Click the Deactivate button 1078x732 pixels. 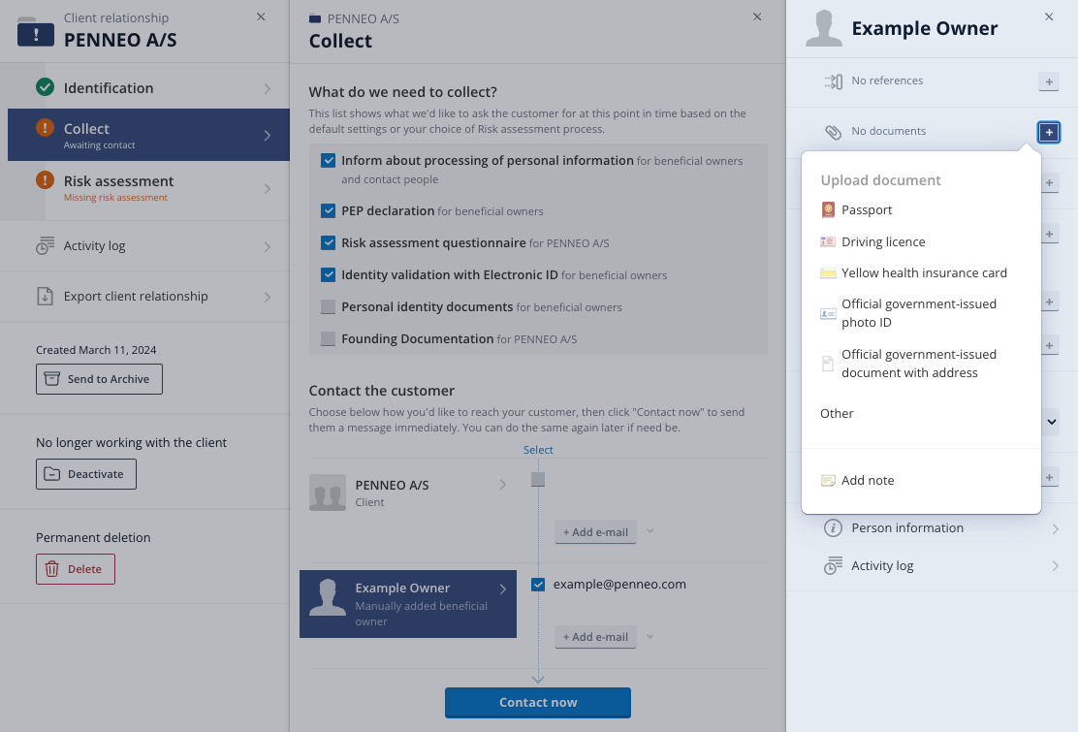click(86, 474)
